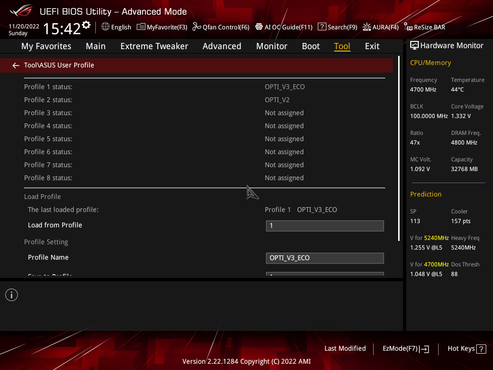Screen dimensions: 493x370
Task: Launch Qfan Control(F6) fan icon
Action: coord(197,27)
